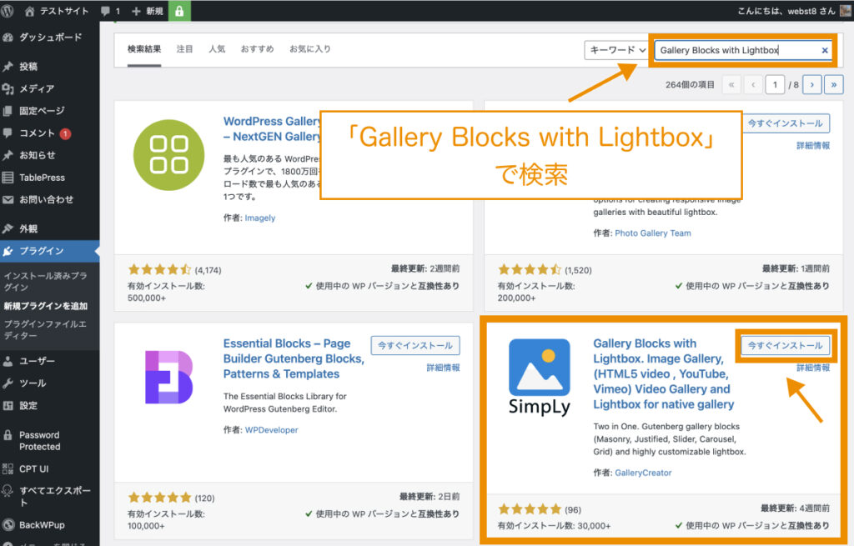Switch to the 人気 (Popular) tab
The height and width of the screenshot is (546, 854).
217,48
